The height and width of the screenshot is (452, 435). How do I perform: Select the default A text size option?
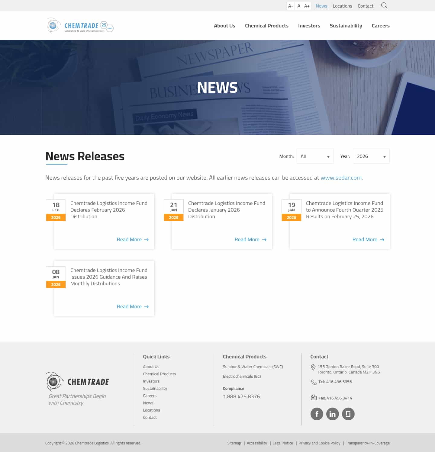pos(298,5)
